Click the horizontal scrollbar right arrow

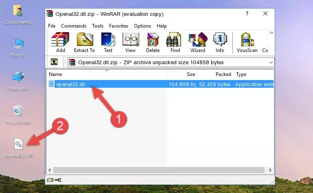coord(270,170)
